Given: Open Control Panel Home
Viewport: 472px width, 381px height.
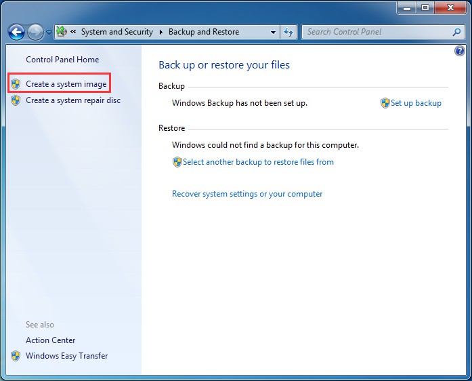Looking at the screenshot, I should [62, 60].
